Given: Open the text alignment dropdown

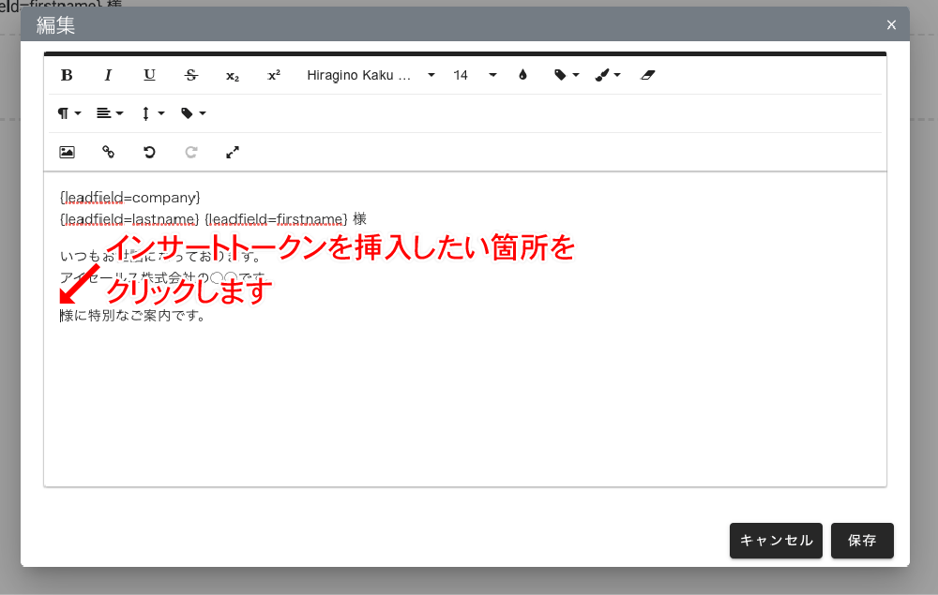Looking at the screenshot, I should tap(110, 113).
